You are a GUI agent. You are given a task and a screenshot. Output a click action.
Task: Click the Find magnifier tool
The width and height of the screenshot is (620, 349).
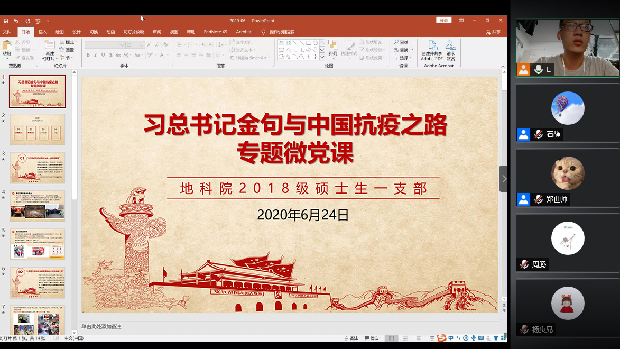point(401,42)
